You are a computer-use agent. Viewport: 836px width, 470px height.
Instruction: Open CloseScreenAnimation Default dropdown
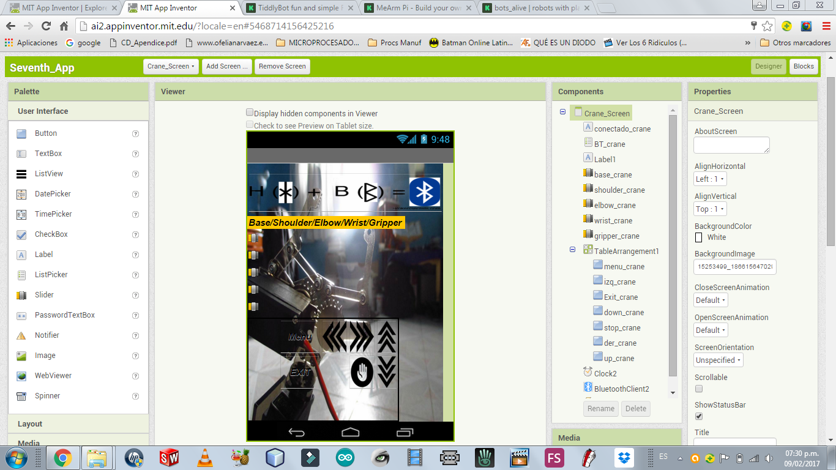click(711, 300)
